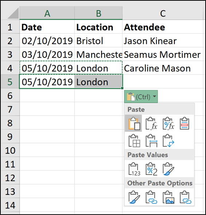
Task: Pick Formulas & Number Formatting paste icon
Action: tap(168, 123)
